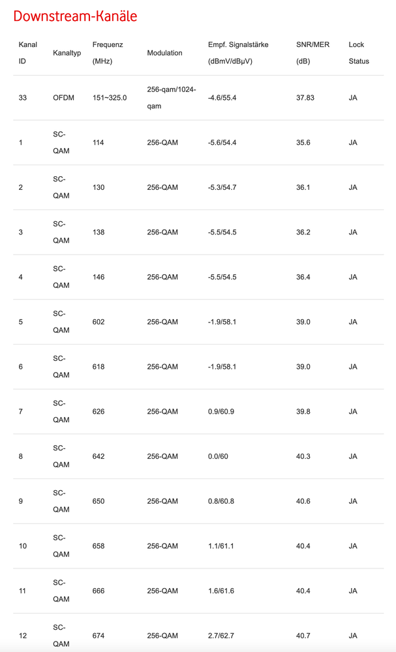Click the JA lock status for channel 33

coord(353,98)
